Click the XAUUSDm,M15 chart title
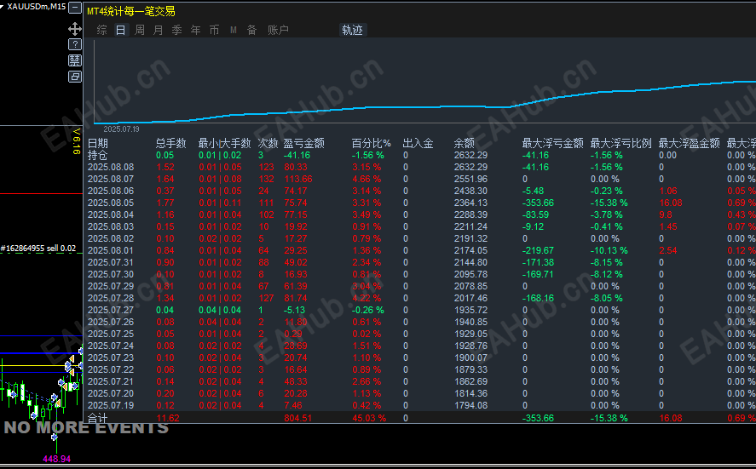Viewport: 756px width, 469px height. click(x=36, y=6)
